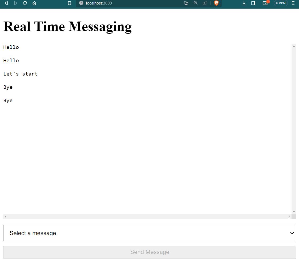Open the browser hamburger menu
The height and width of the screenshot is (262, 299).
293,3
